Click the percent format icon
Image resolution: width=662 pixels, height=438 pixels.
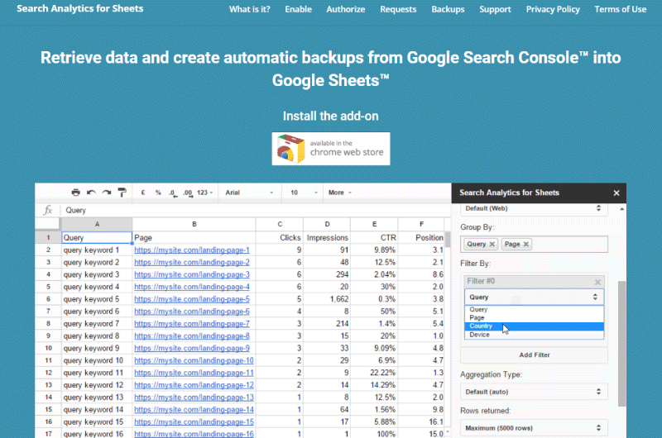point(158,193)
